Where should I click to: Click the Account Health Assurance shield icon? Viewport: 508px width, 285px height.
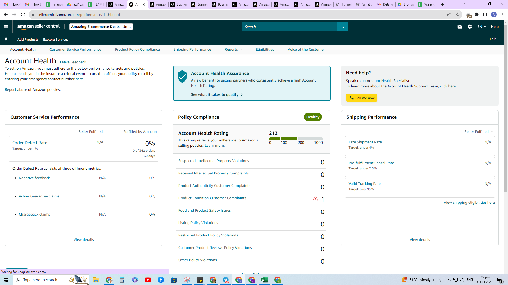(182, 77)
